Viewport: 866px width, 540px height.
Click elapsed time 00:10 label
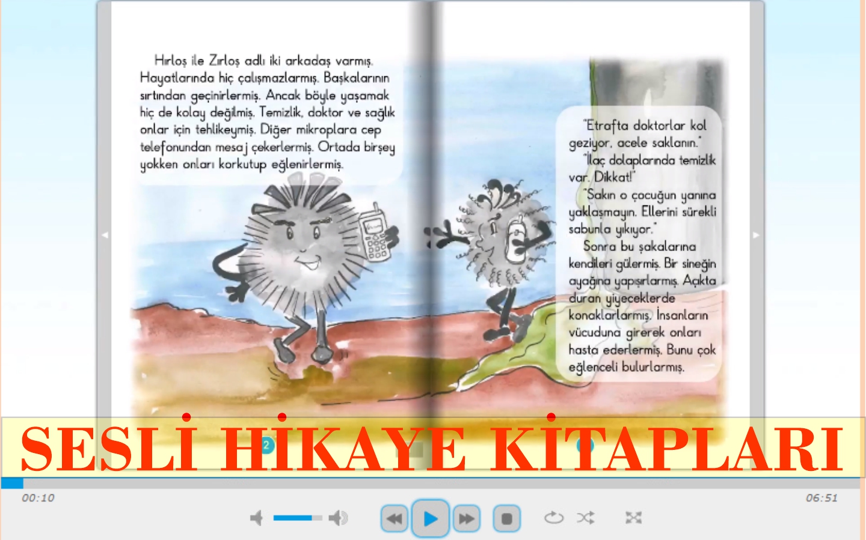click(x=38, y=498)
